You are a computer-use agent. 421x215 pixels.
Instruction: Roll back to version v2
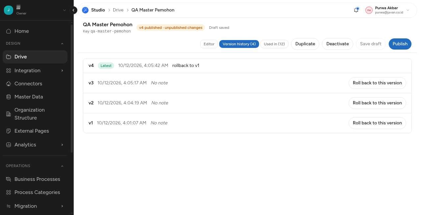pos(377,103)
